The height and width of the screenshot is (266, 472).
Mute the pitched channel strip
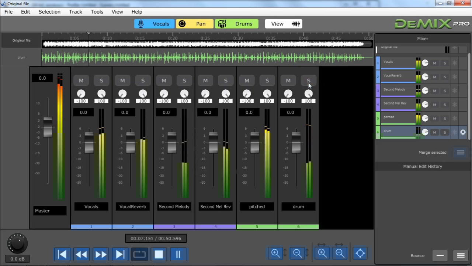(x=247, y=80)
